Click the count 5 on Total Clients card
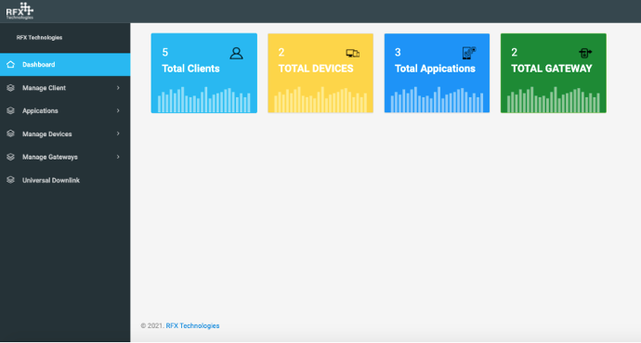The width and height of the screenshot is (641, 343). [x=165, y=52]
